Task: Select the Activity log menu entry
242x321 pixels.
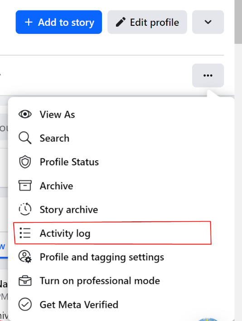Action: click(x=112, y=233)
